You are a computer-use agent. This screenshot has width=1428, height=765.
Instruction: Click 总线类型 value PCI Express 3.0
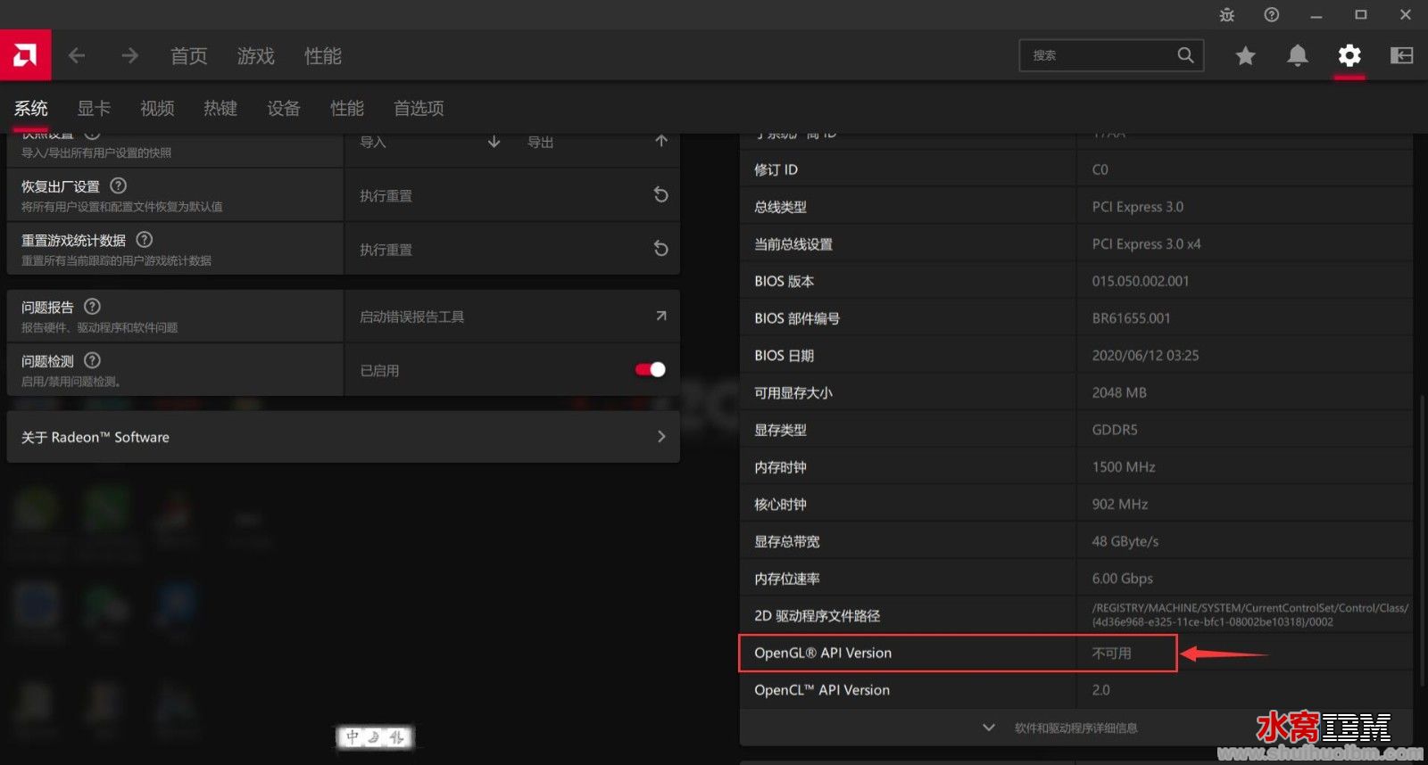click(x=1138, y=207)
